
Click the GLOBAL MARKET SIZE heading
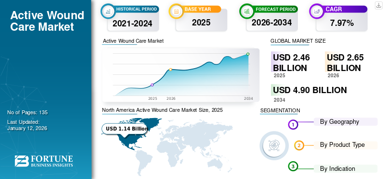(x=298, y=41)
